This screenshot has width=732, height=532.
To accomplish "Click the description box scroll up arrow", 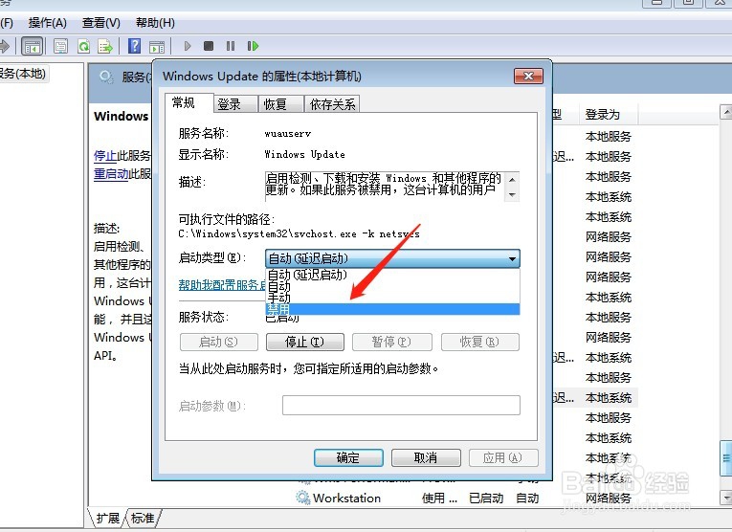I will pyautogui.click(x=512, y=180).
